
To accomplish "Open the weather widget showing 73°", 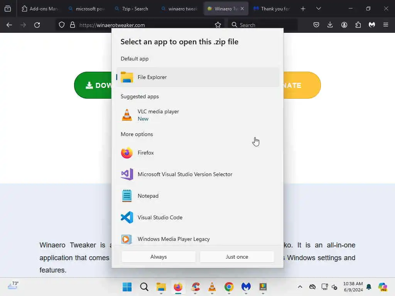I will pos(13,286).
